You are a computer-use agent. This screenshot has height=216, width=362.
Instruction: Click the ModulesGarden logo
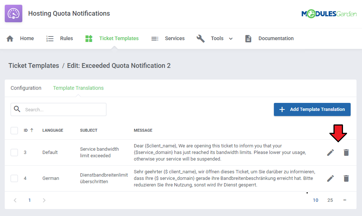click(x=329, y=14)
